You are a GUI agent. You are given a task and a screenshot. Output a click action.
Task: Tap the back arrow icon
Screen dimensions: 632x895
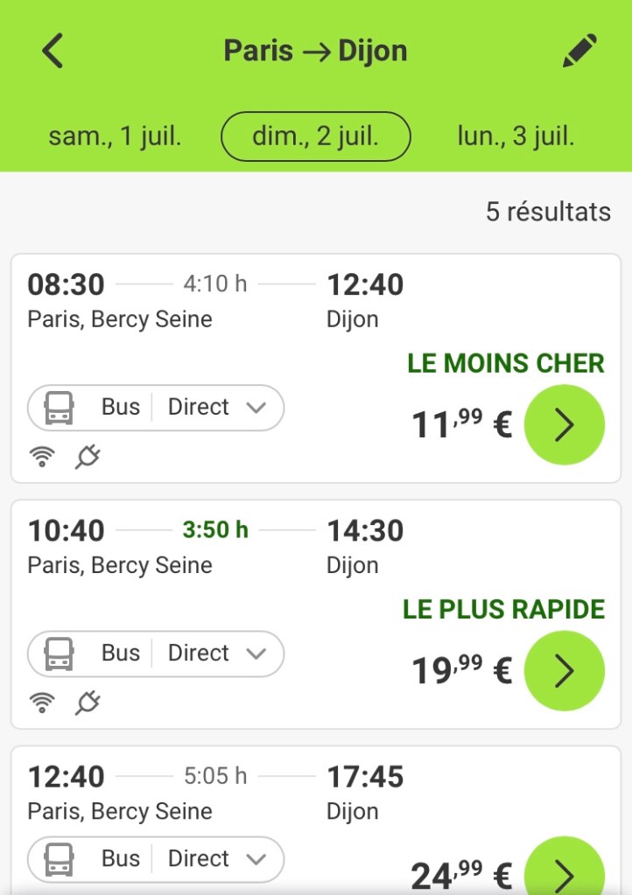[53, 51]
